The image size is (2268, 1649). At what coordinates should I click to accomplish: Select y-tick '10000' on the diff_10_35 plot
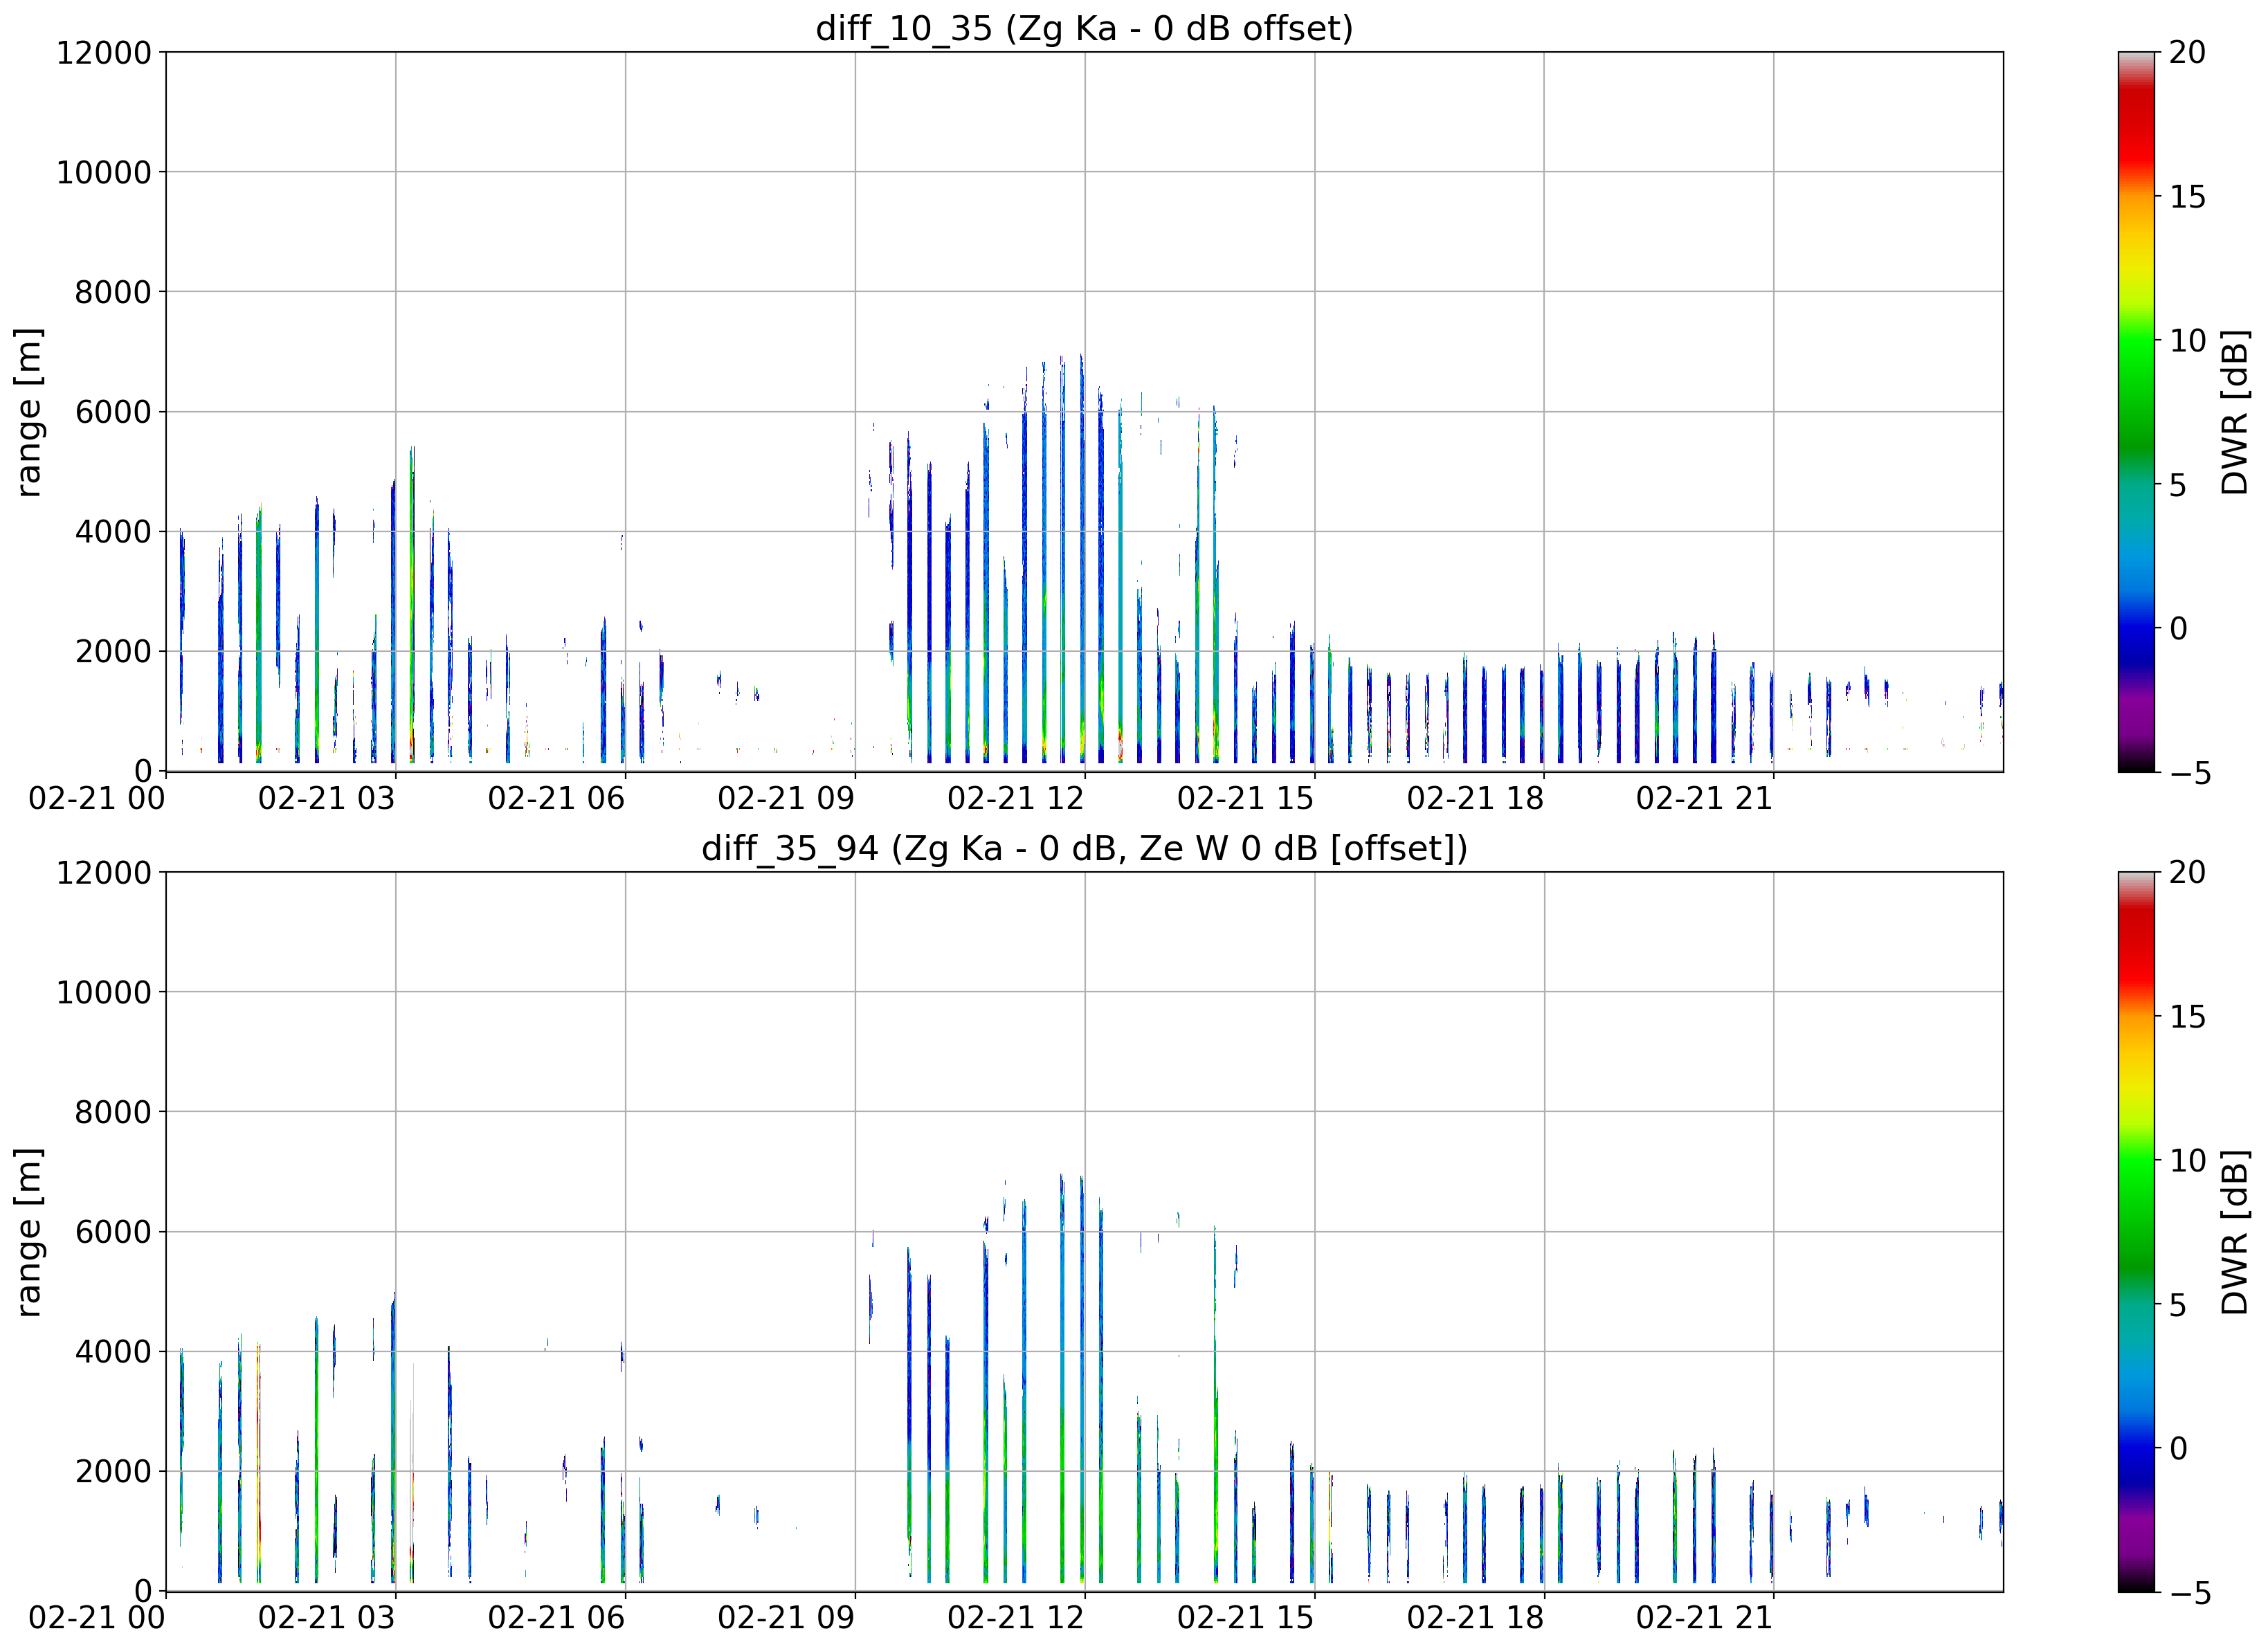[103, 173]
